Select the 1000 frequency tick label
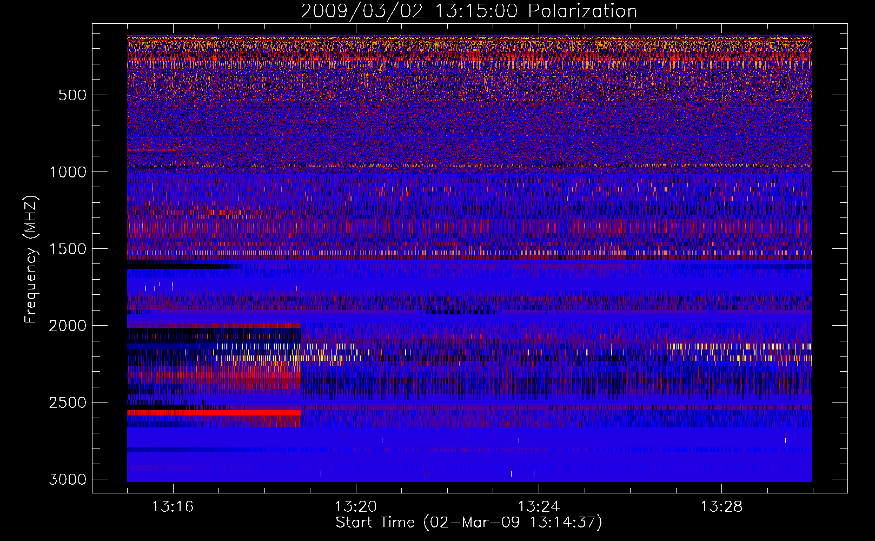 tap(68, 172)
